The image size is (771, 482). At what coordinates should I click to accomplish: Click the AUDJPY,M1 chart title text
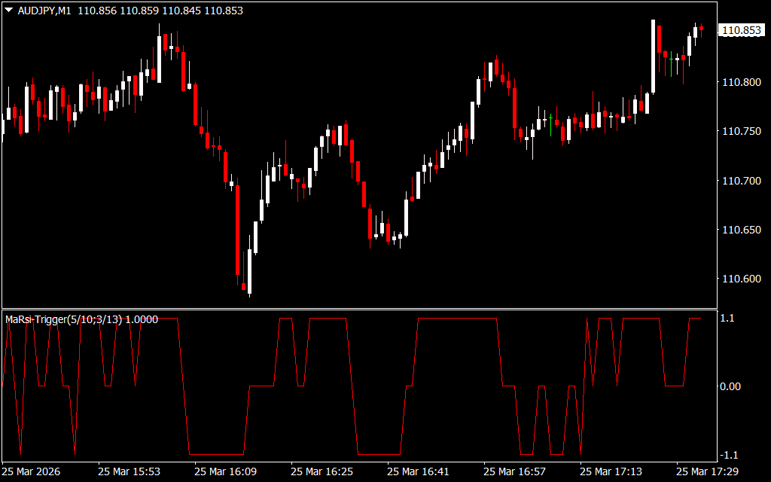[46, 11]
